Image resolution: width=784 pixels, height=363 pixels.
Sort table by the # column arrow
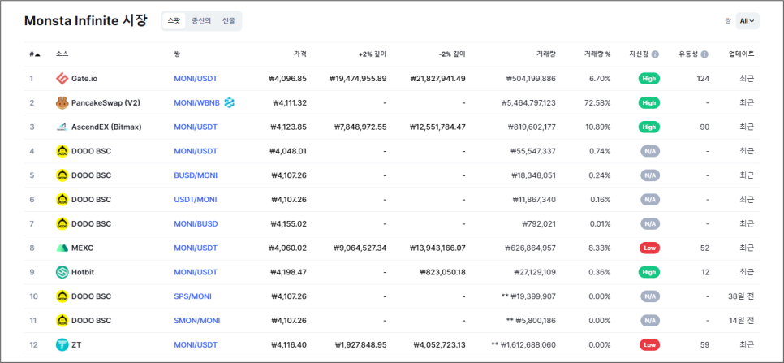pos(37,54)
